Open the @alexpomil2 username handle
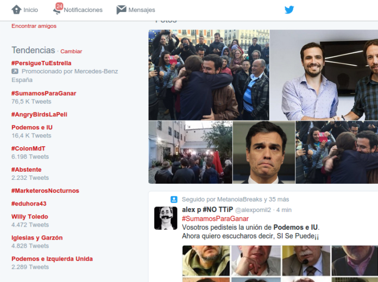This screenshot has width=378, height=282. (x=253, y=210)
